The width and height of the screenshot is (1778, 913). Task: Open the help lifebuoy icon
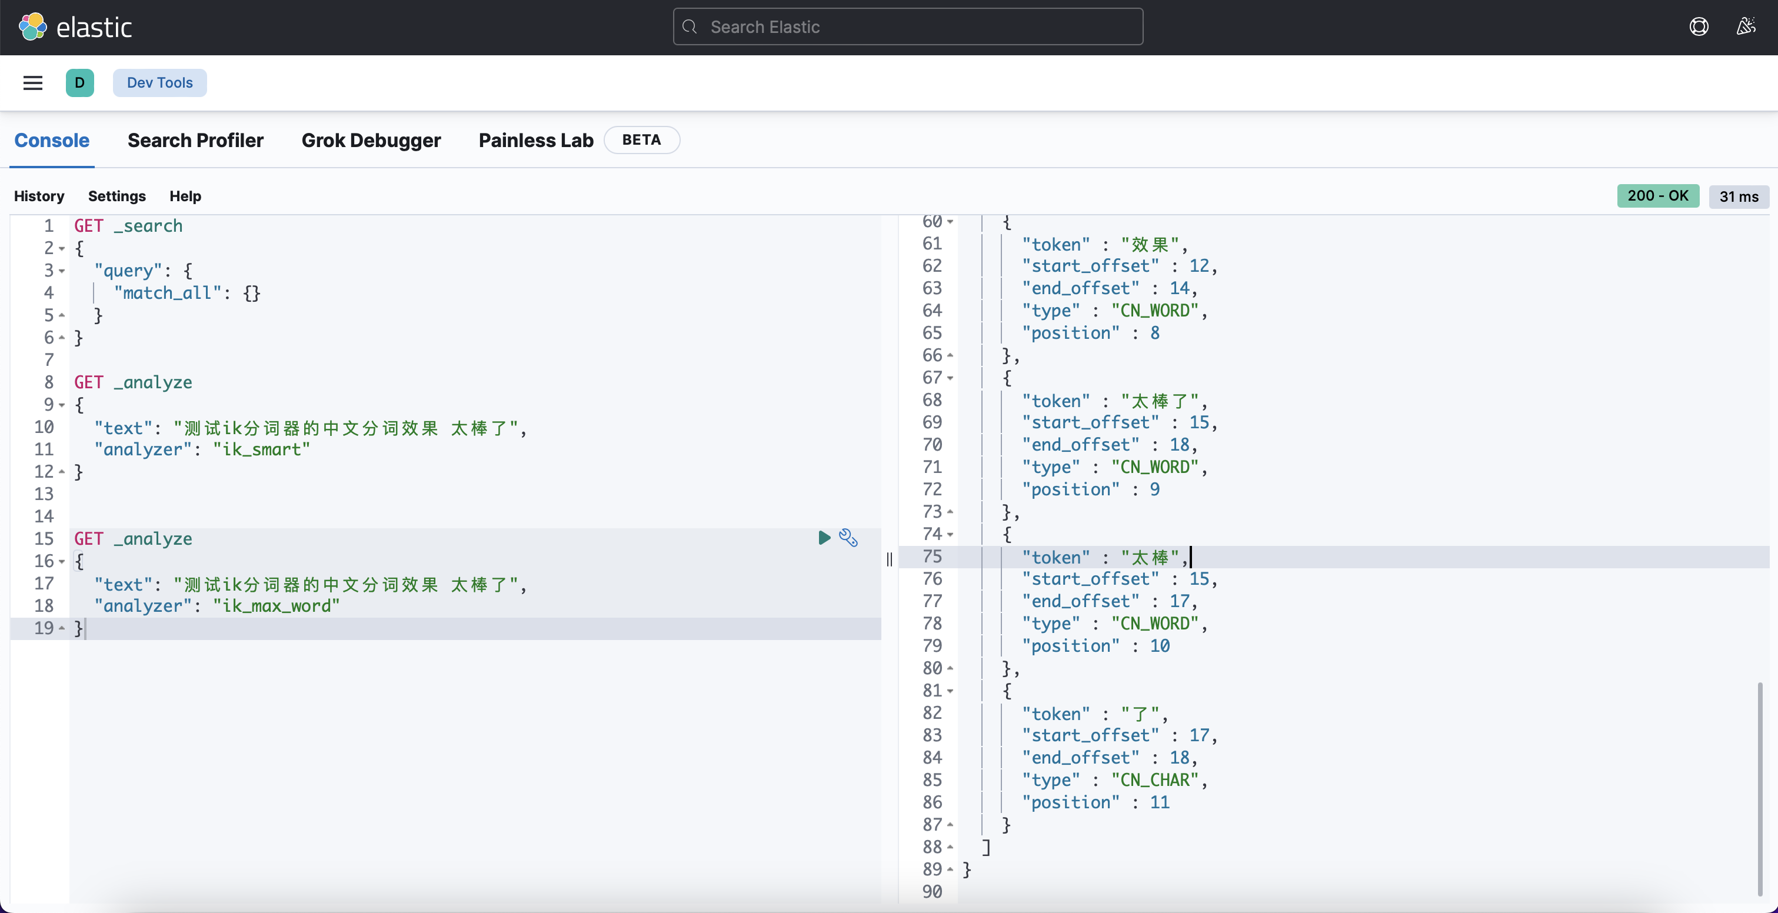point(1699,27)
